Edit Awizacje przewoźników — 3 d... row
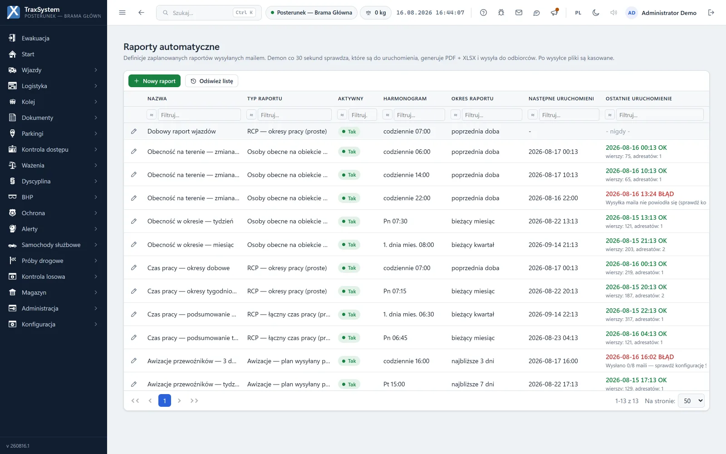 pyautogui.click(x=134, y=361)
